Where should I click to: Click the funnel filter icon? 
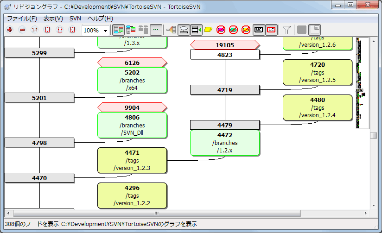[x=286, y=30]
